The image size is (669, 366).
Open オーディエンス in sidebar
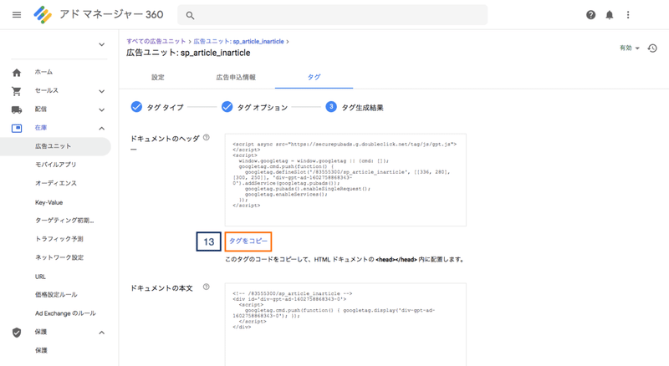click(x=56, y=183)
